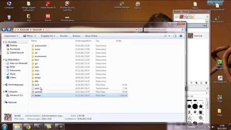This screenshot has height=130, width=231.
Task: Select the gui folder
Action: [36, 64]
